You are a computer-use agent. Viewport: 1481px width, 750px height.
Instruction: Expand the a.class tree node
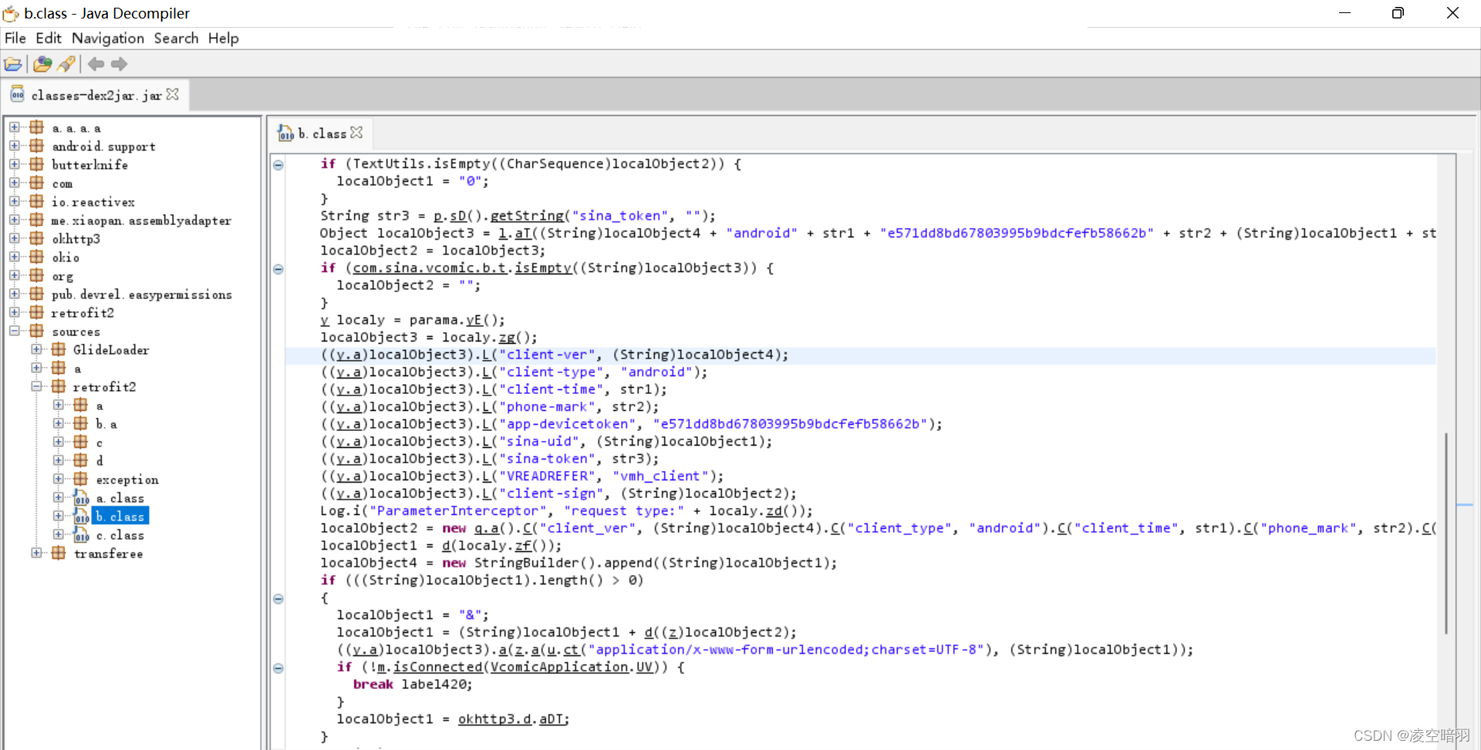58,497
